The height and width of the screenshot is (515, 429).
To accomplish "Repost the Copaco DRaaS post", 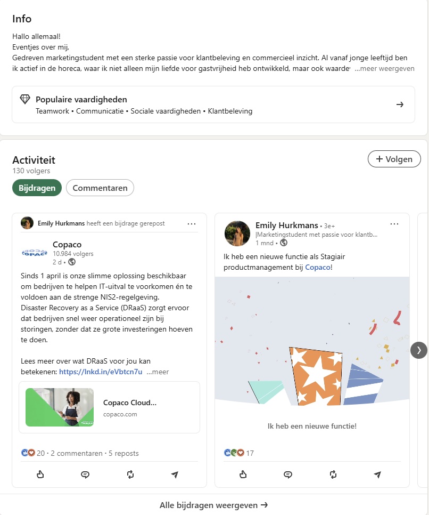I will tap(130, 474).
